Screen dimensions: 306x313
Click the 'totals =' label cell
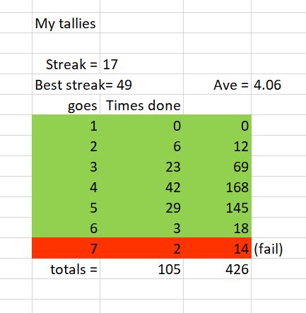tap(66, 268)
